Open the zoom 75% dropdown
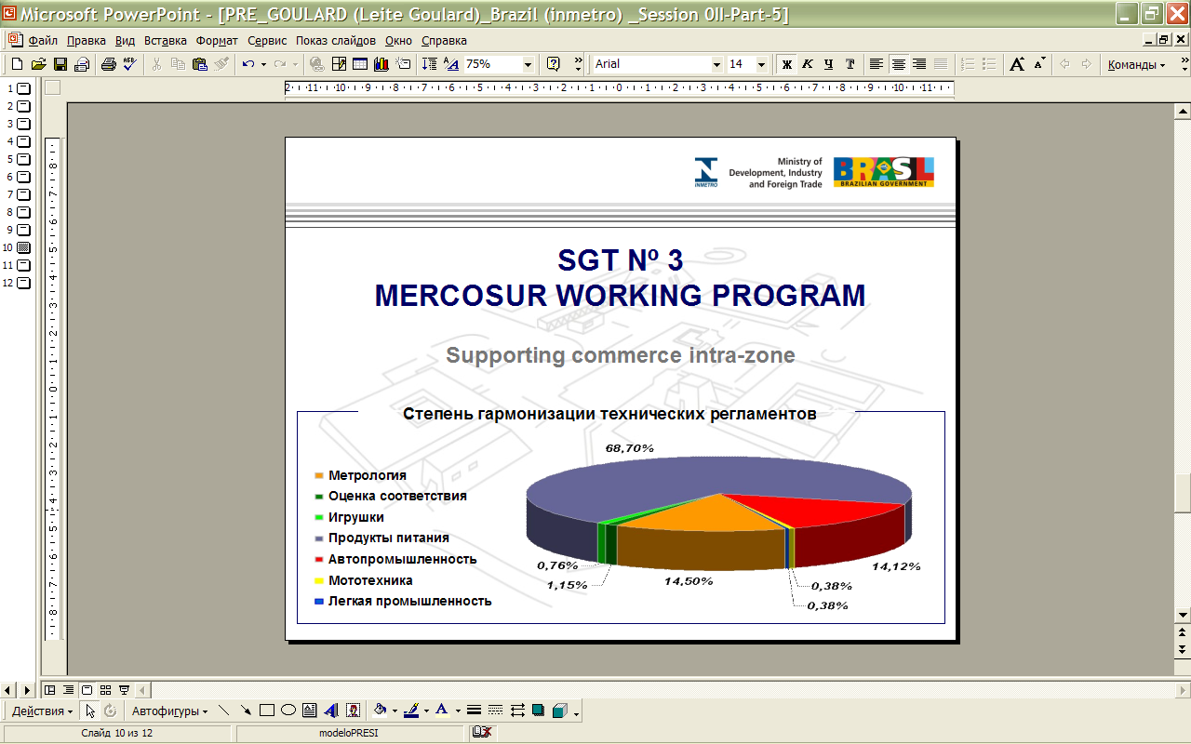Image resolution: width=1191 pixels, height=744 pixels. point(528,64)
